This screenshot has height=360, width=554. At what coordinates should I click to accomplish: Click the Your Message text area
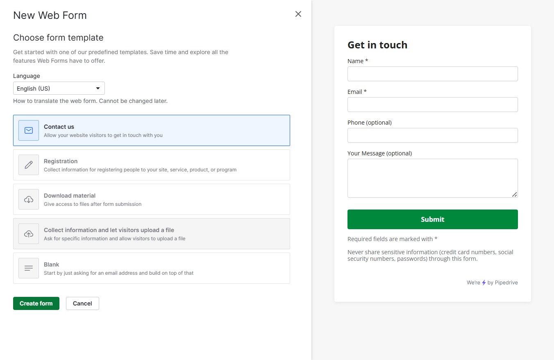click(433, 178)
